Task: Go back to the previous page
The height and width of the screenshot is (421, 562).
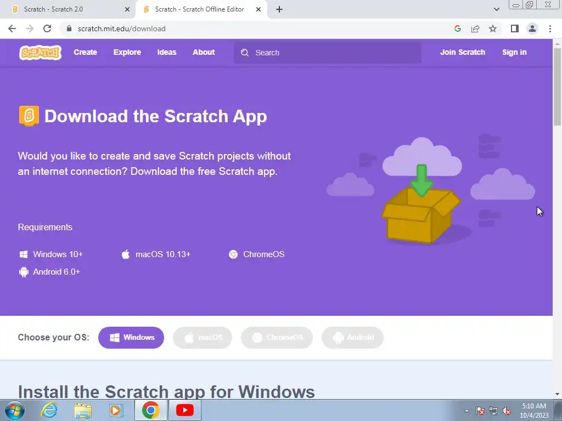Action: tap(12, 29)
